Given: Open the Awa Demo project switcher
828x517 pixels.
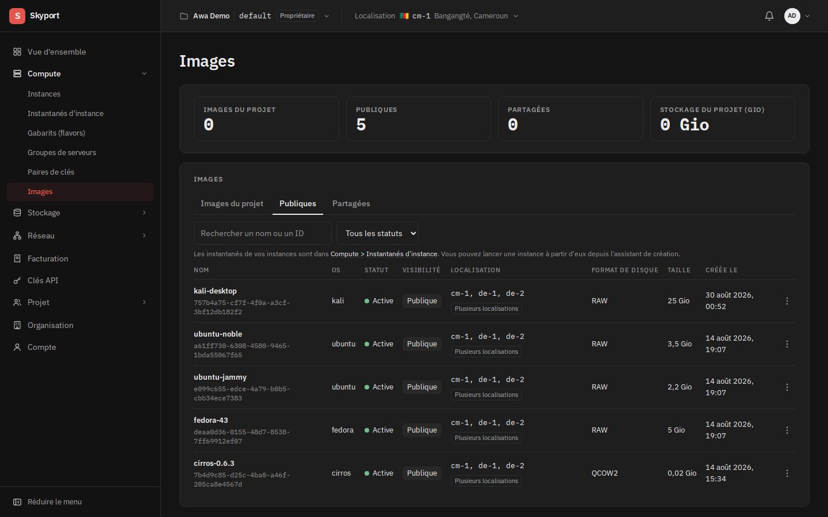Looking at the screenshot, I should 255,16.
